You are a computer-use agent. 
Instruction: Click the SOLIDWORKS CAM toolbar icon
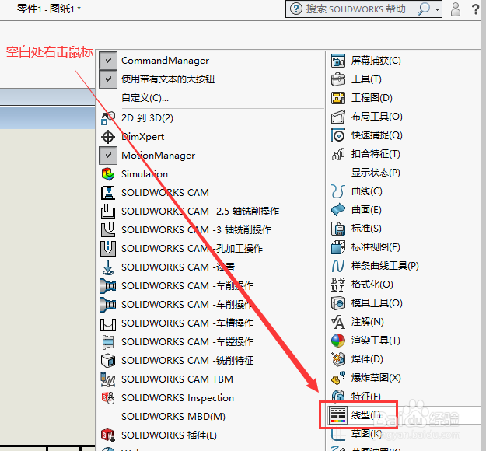point(108,193)
